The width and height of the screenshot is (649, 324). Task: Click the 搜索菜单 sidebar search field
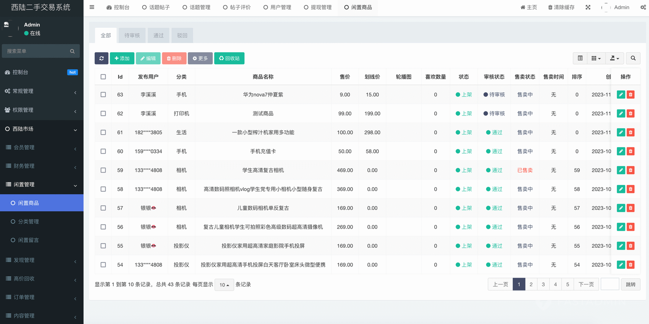coord(37,51)
